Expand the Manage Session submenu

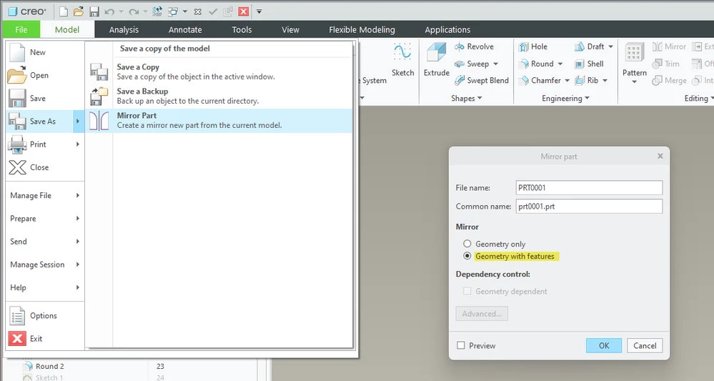click(x=45, y=264)
